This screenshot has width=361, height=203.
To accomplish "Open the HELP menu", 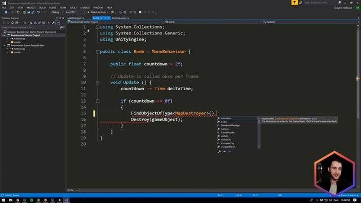I will (109, 7).
